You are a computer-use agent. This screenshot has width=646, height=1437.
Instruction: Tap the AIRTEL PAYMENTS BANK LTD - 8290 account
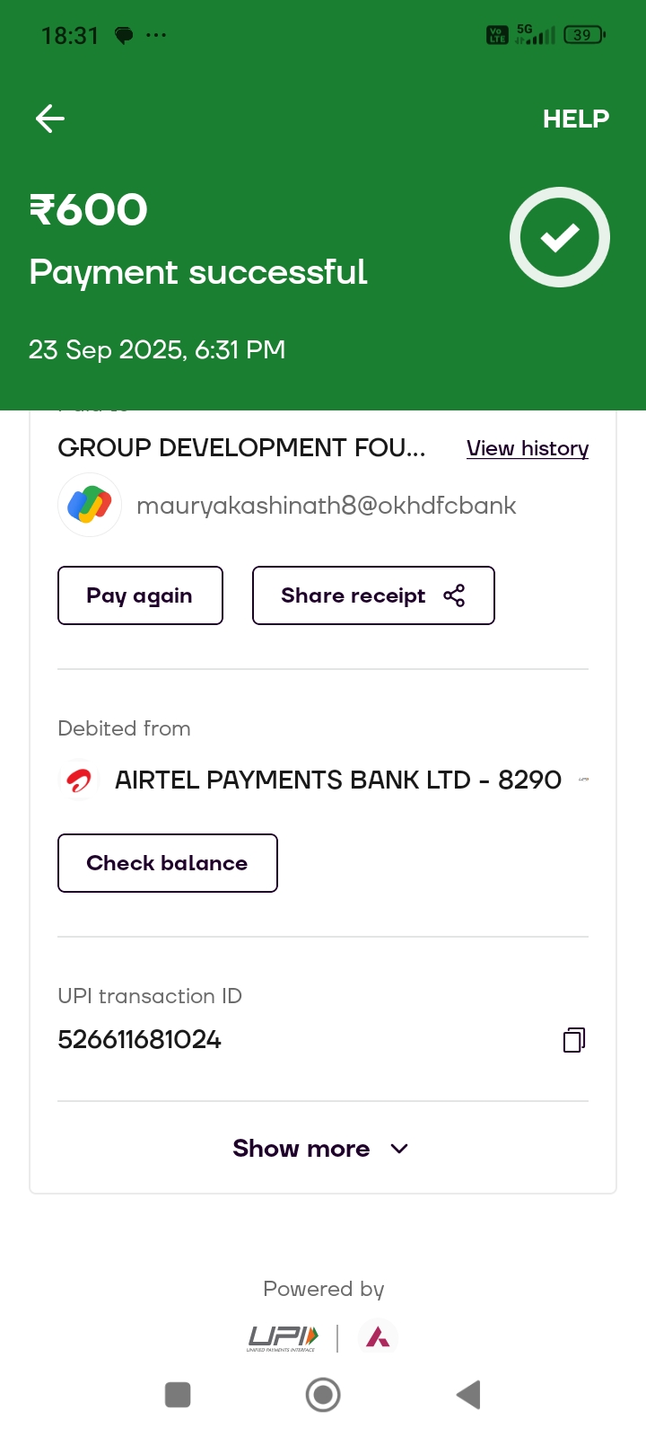click(x=337, y=780)
